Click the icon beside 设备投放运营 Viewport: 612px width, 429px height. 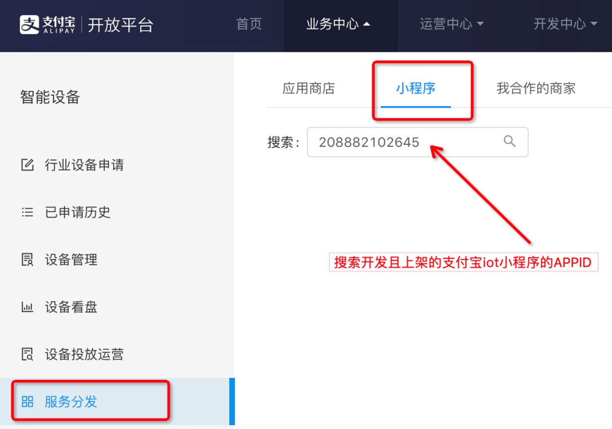tap(27, 354)
